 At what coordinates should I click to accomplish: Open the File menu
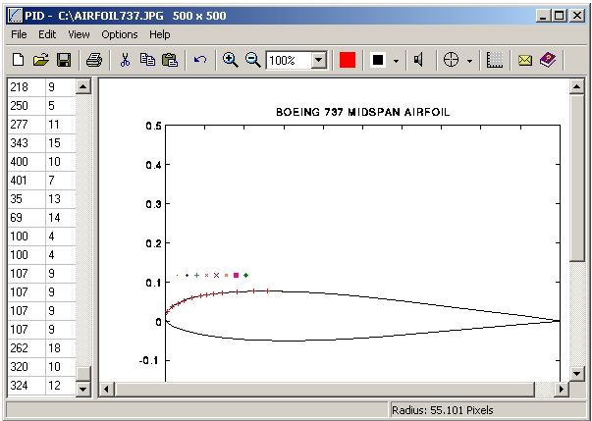(19, 34)
